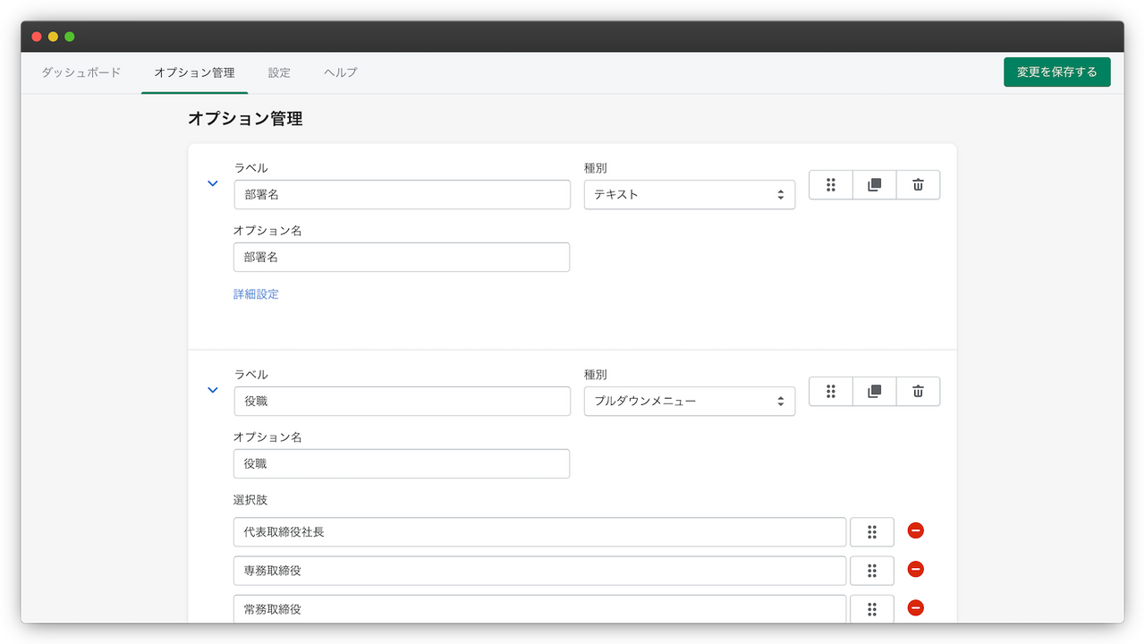Click the drag handle icon for 部署名 option

(831, 185)
